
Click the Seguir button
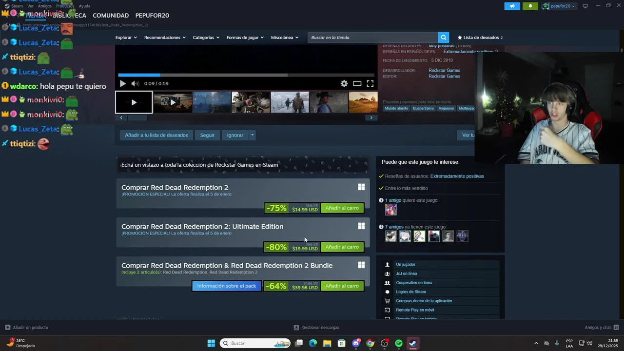point(207,135)
